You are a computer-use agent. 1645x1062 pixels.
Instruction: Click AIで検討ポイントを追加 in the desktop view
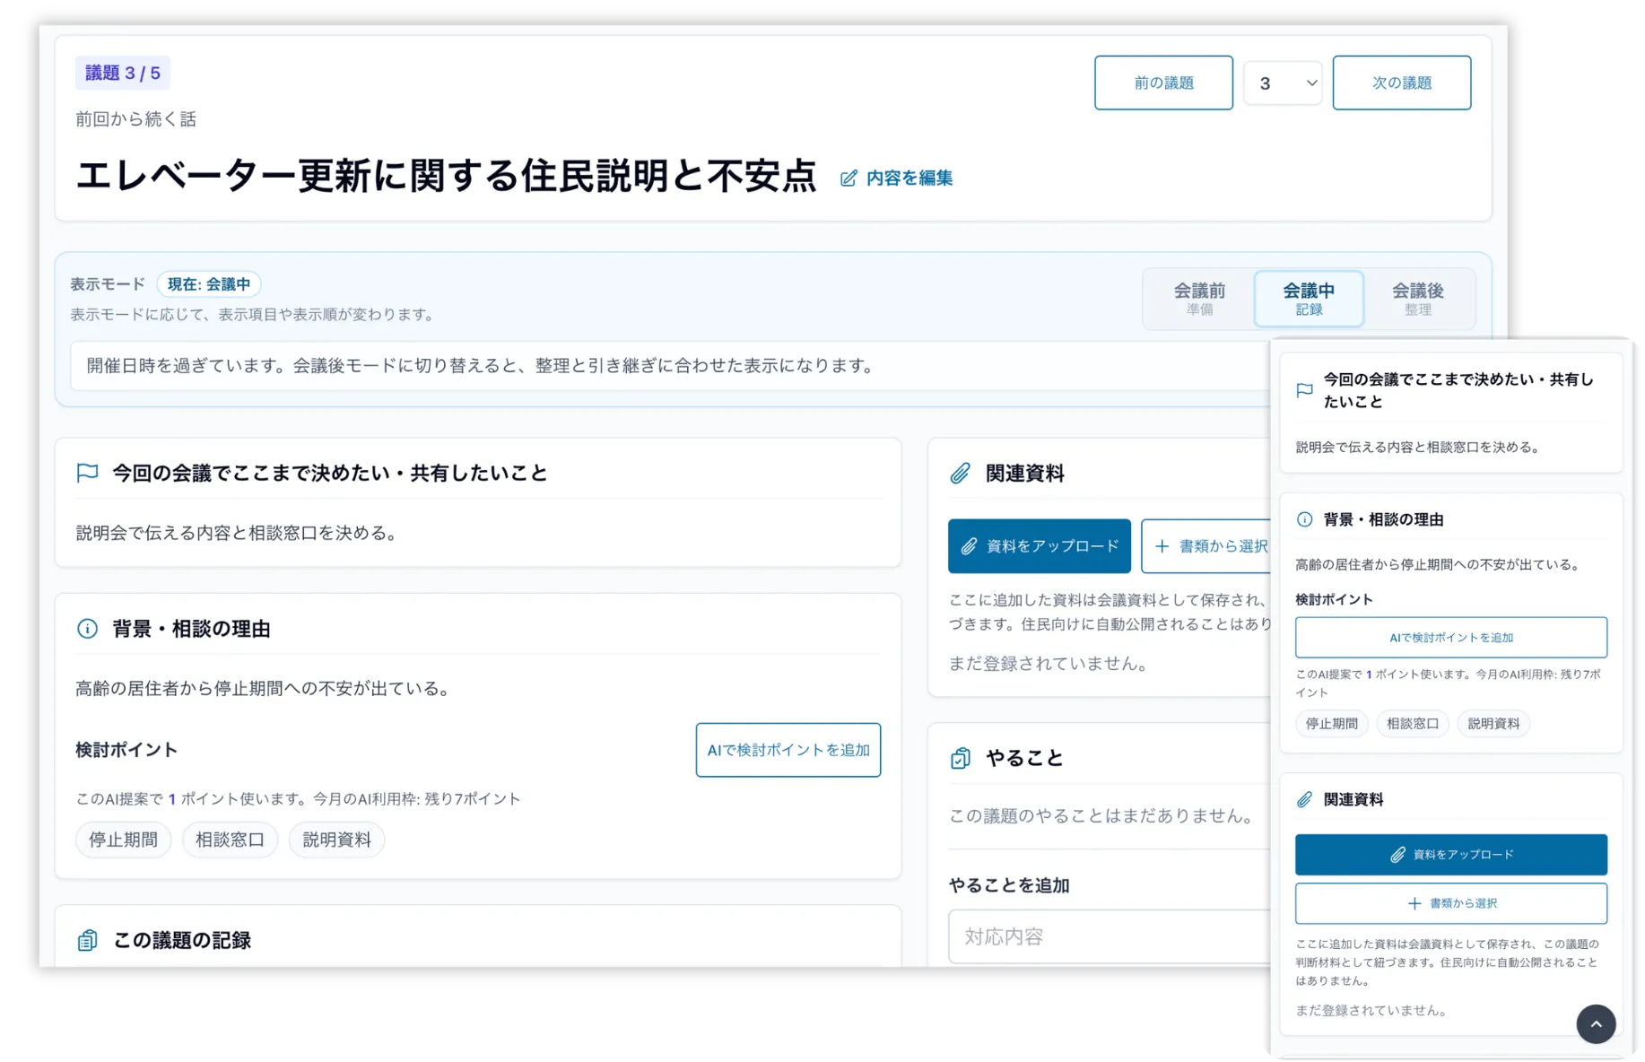(788, 750)
